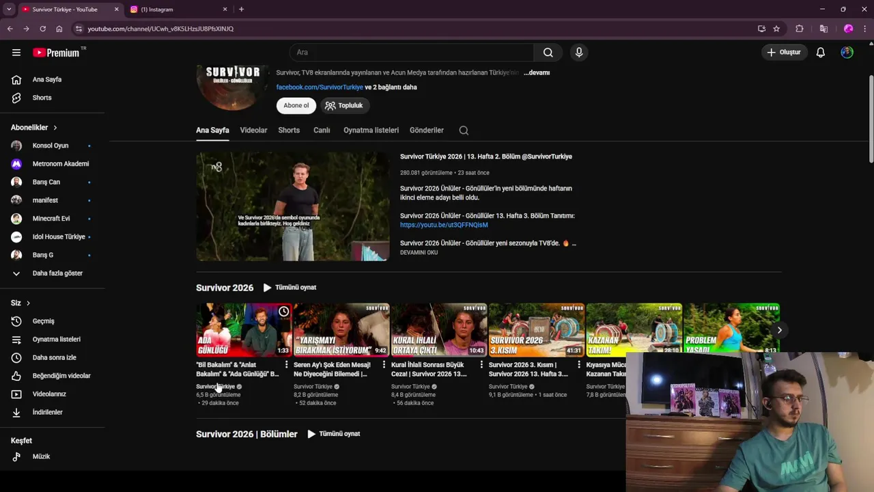The width and height of the screenshot is (874, 492).
Task: Open the notifications bell
Action: click(821, 52)
